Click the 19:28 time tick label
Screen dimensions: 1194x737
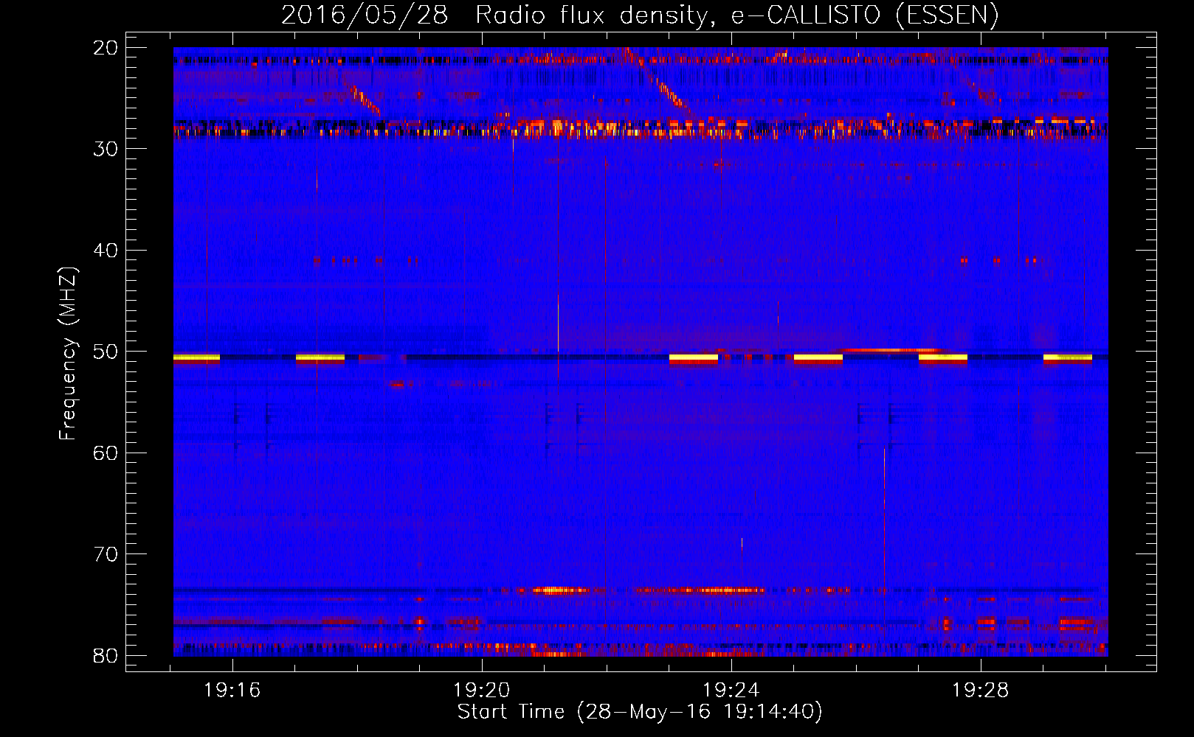click(x=981, y=690)
